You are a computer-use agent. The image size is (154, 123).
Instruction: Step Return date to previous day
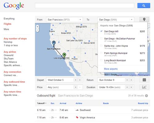pos(127,80)
